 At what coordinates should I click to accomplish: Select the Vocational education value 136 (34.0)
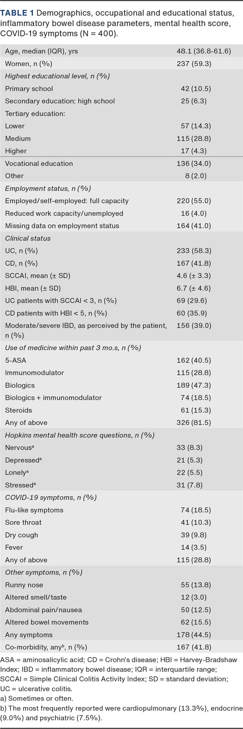194,163
